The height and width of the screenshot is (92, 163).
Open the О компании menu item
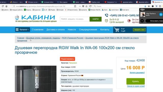pos(38,30)
